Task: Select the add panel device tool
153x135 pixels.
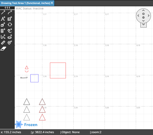Action: 3,31
